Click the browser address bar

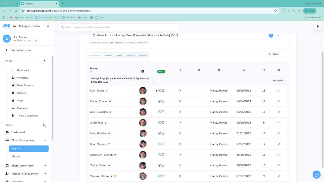coord(149,11)
